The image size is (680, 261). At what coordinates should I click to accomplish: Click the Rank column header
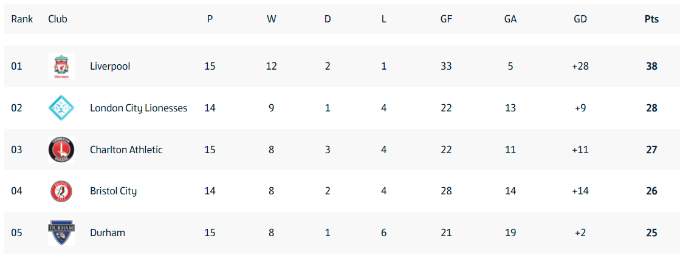point(22,19)
